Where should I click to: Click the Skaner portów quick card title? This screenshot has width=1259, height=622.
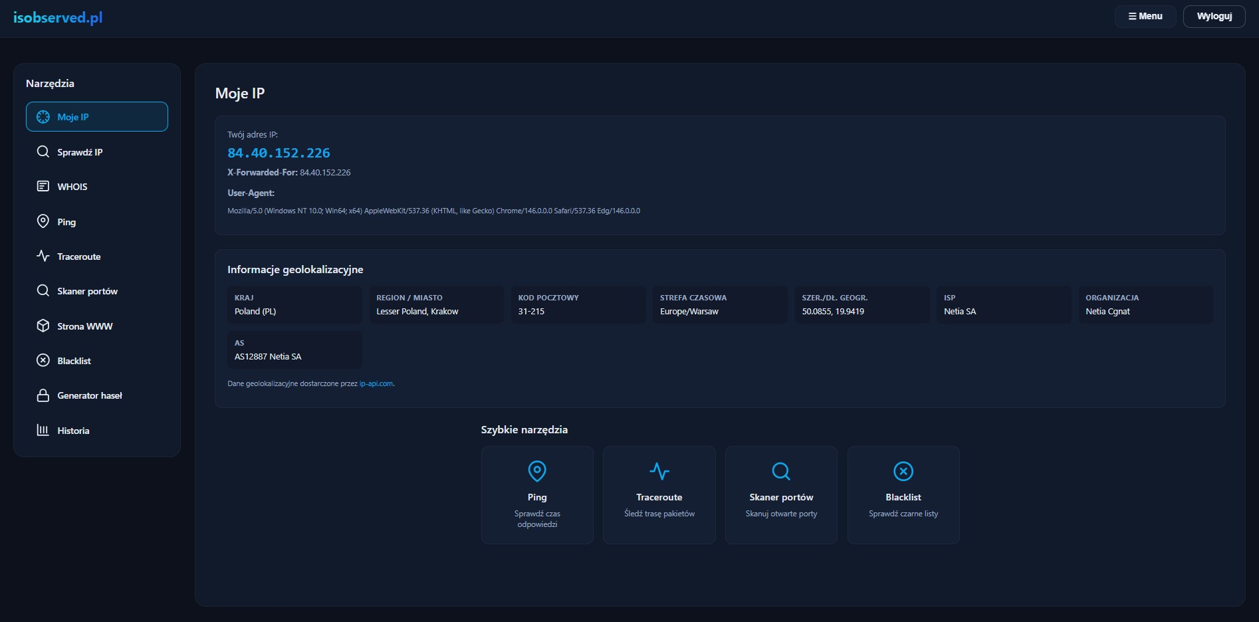point(781,497)
